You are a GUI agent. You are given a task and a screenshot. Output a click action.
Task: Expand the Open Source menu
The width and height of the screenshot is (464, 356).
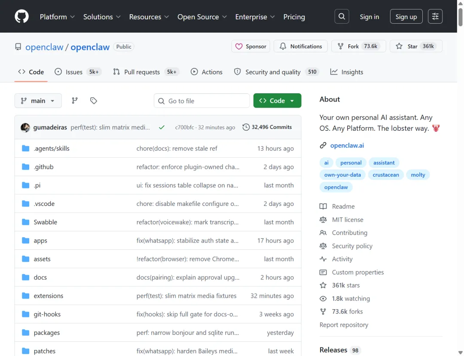click(202, 17)
